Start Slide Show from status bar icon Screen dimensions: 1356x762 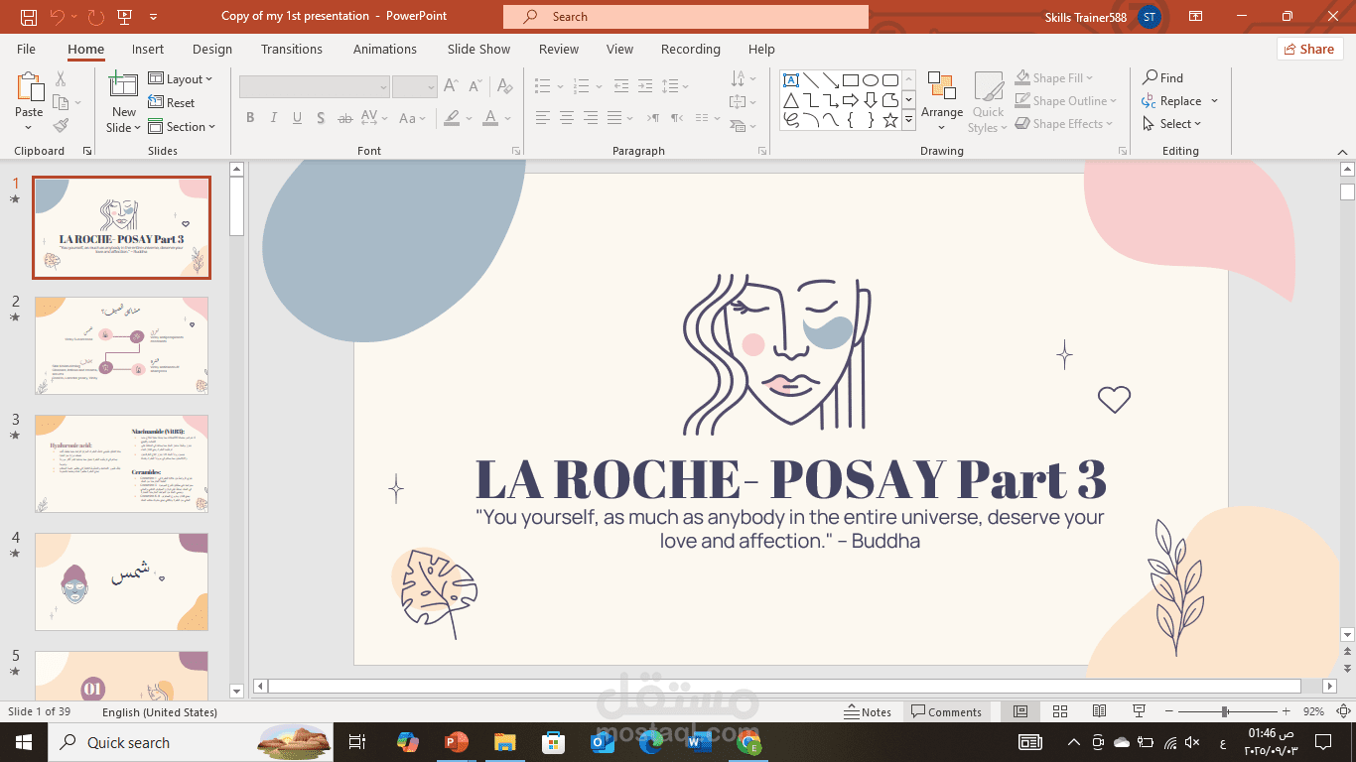1140,711
